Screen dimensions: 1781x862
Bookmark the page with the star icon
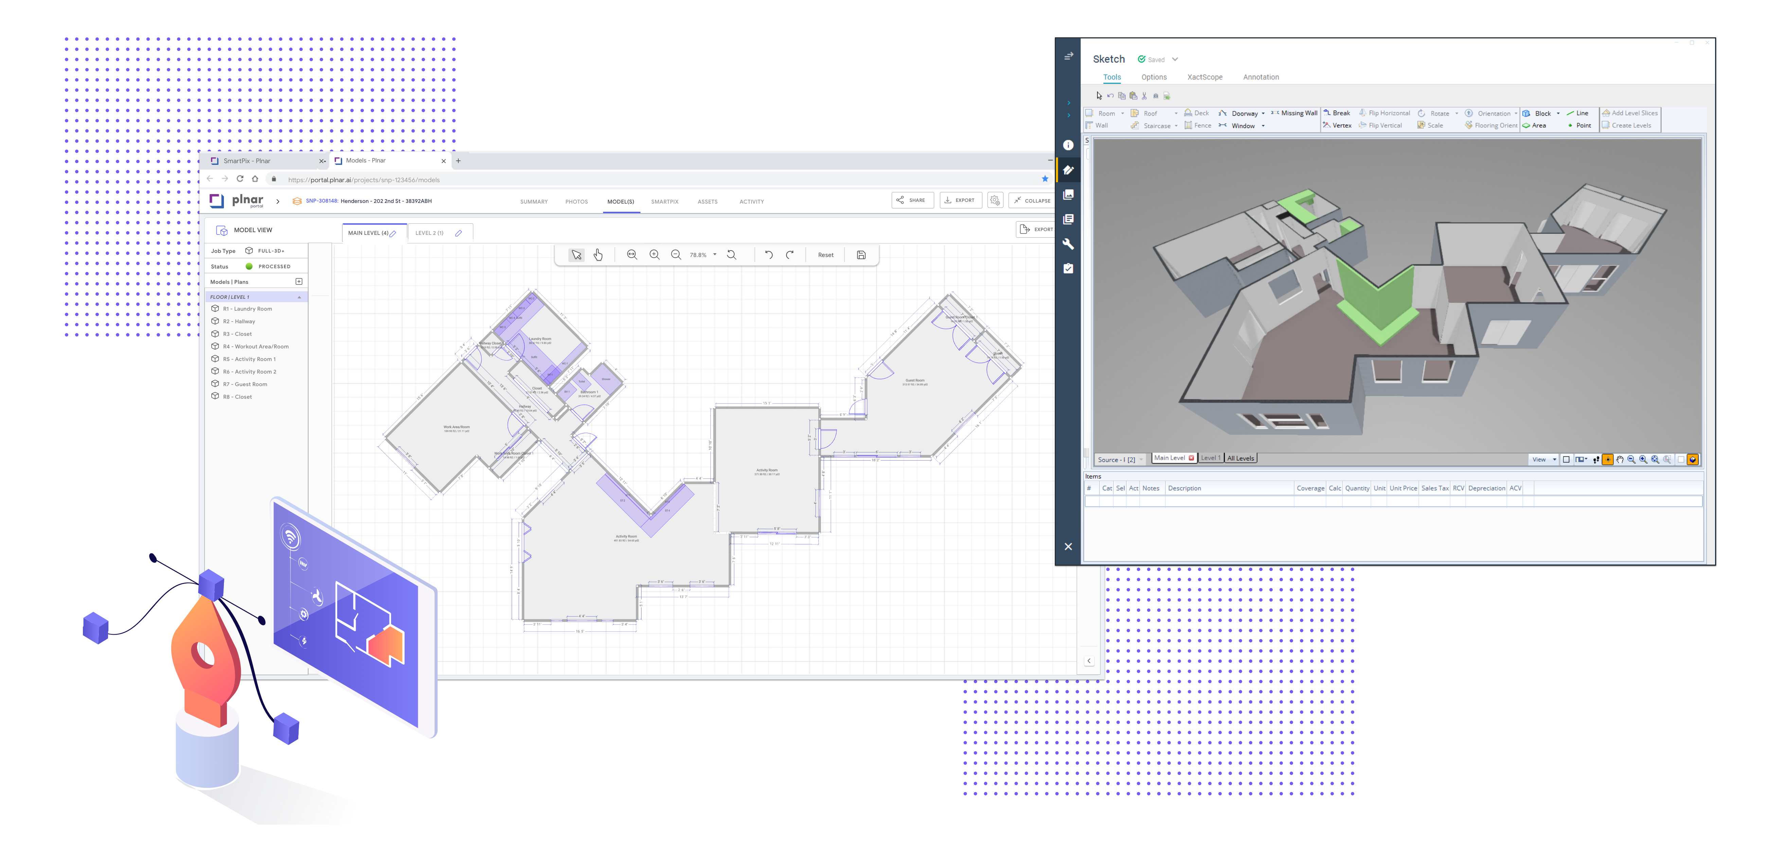[1045, 179]
